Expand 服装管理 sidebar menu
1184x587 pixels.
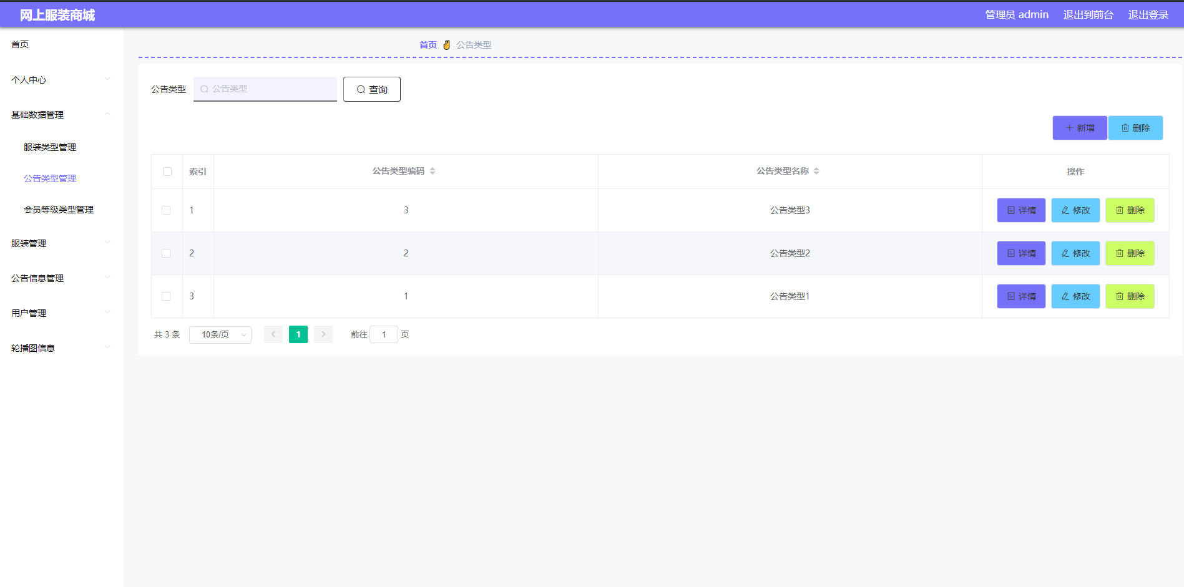(x=61, y=243)
